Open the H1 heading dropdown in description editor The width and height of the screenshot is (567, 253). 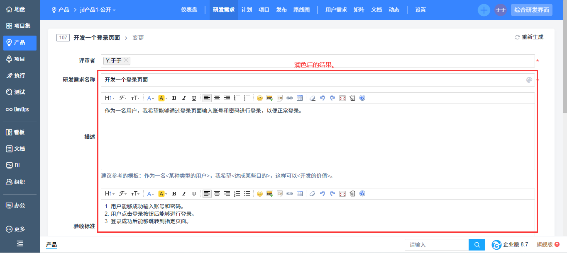pyautogui.click(x=110, y=98)
